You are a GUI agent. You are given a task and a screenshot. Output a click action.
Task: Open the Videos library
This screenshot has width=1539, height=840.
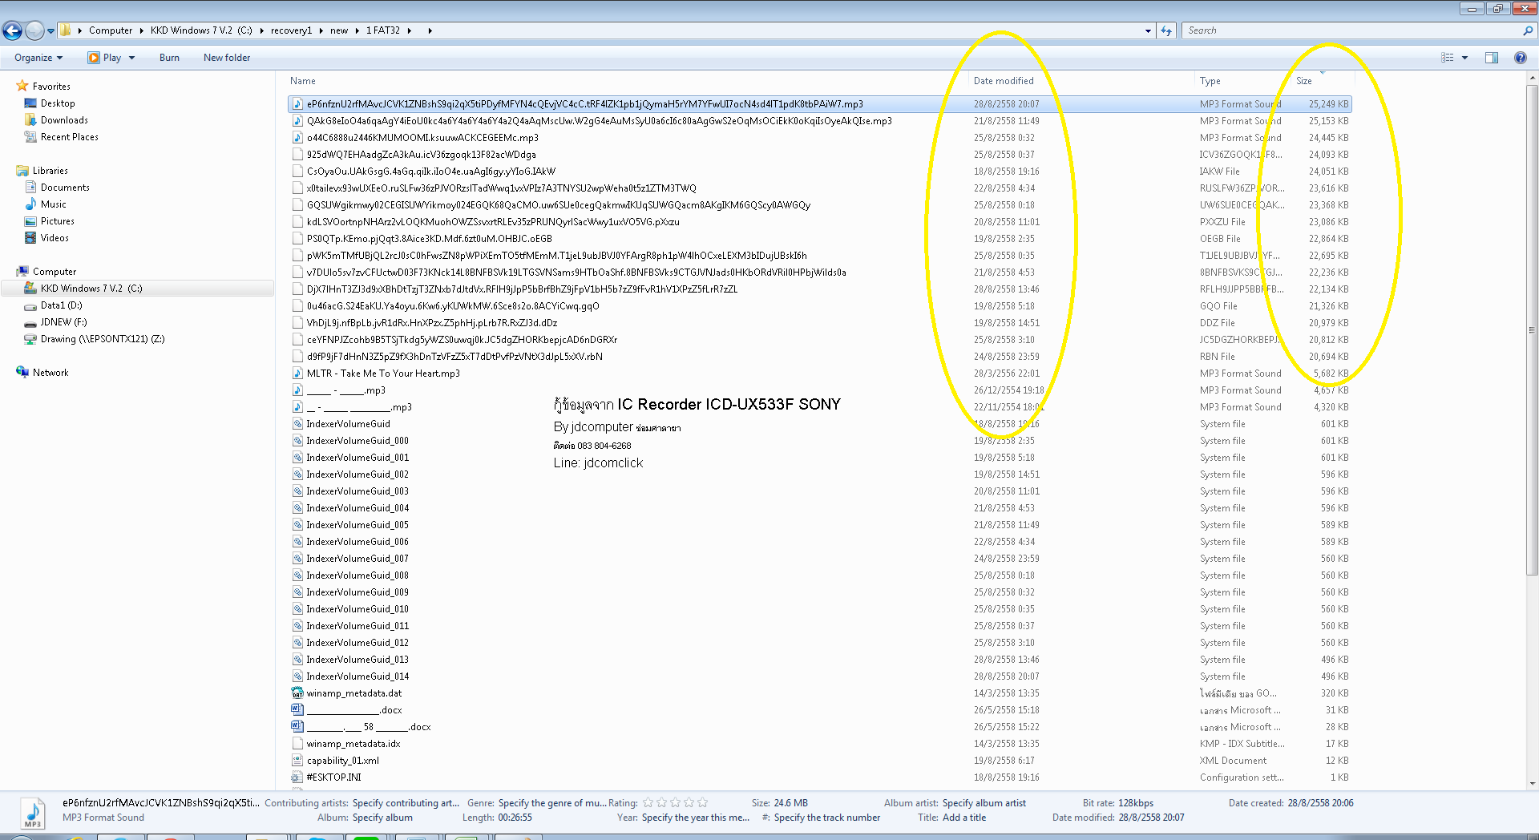tap(55, 238)
